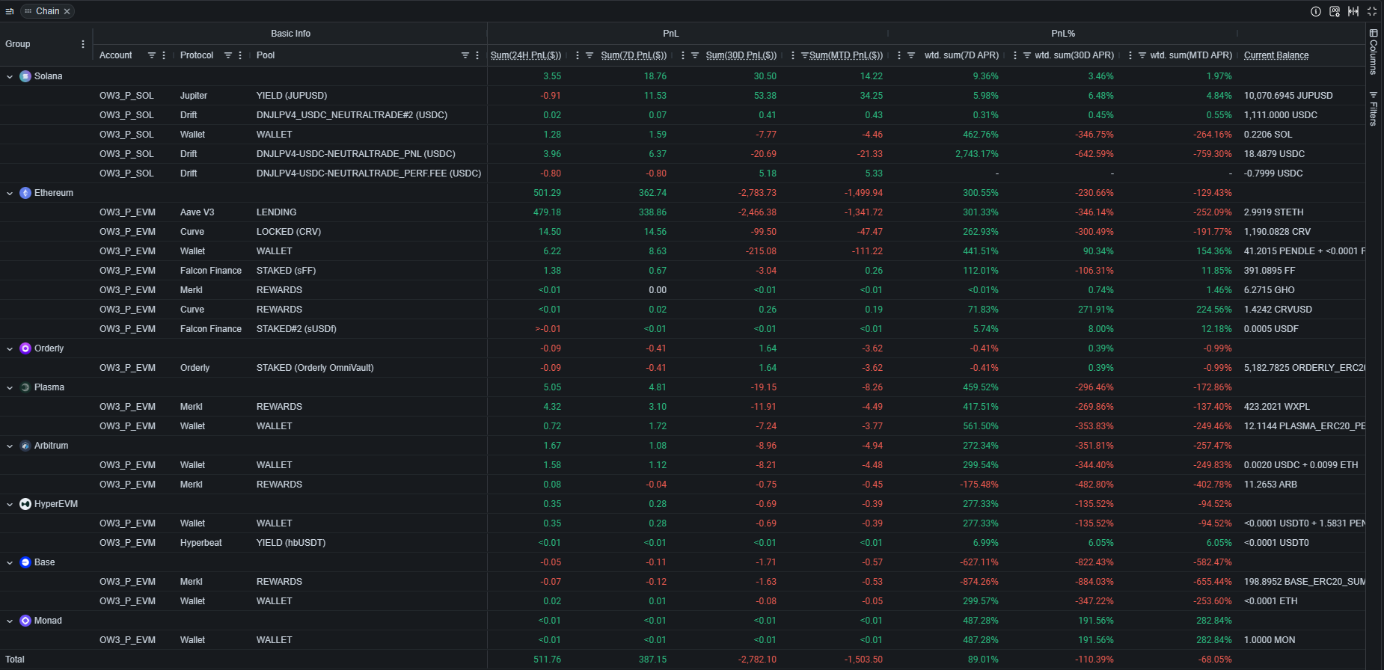Open filter icon next to Sum(7D PnL($)) header

coord(590,55)
